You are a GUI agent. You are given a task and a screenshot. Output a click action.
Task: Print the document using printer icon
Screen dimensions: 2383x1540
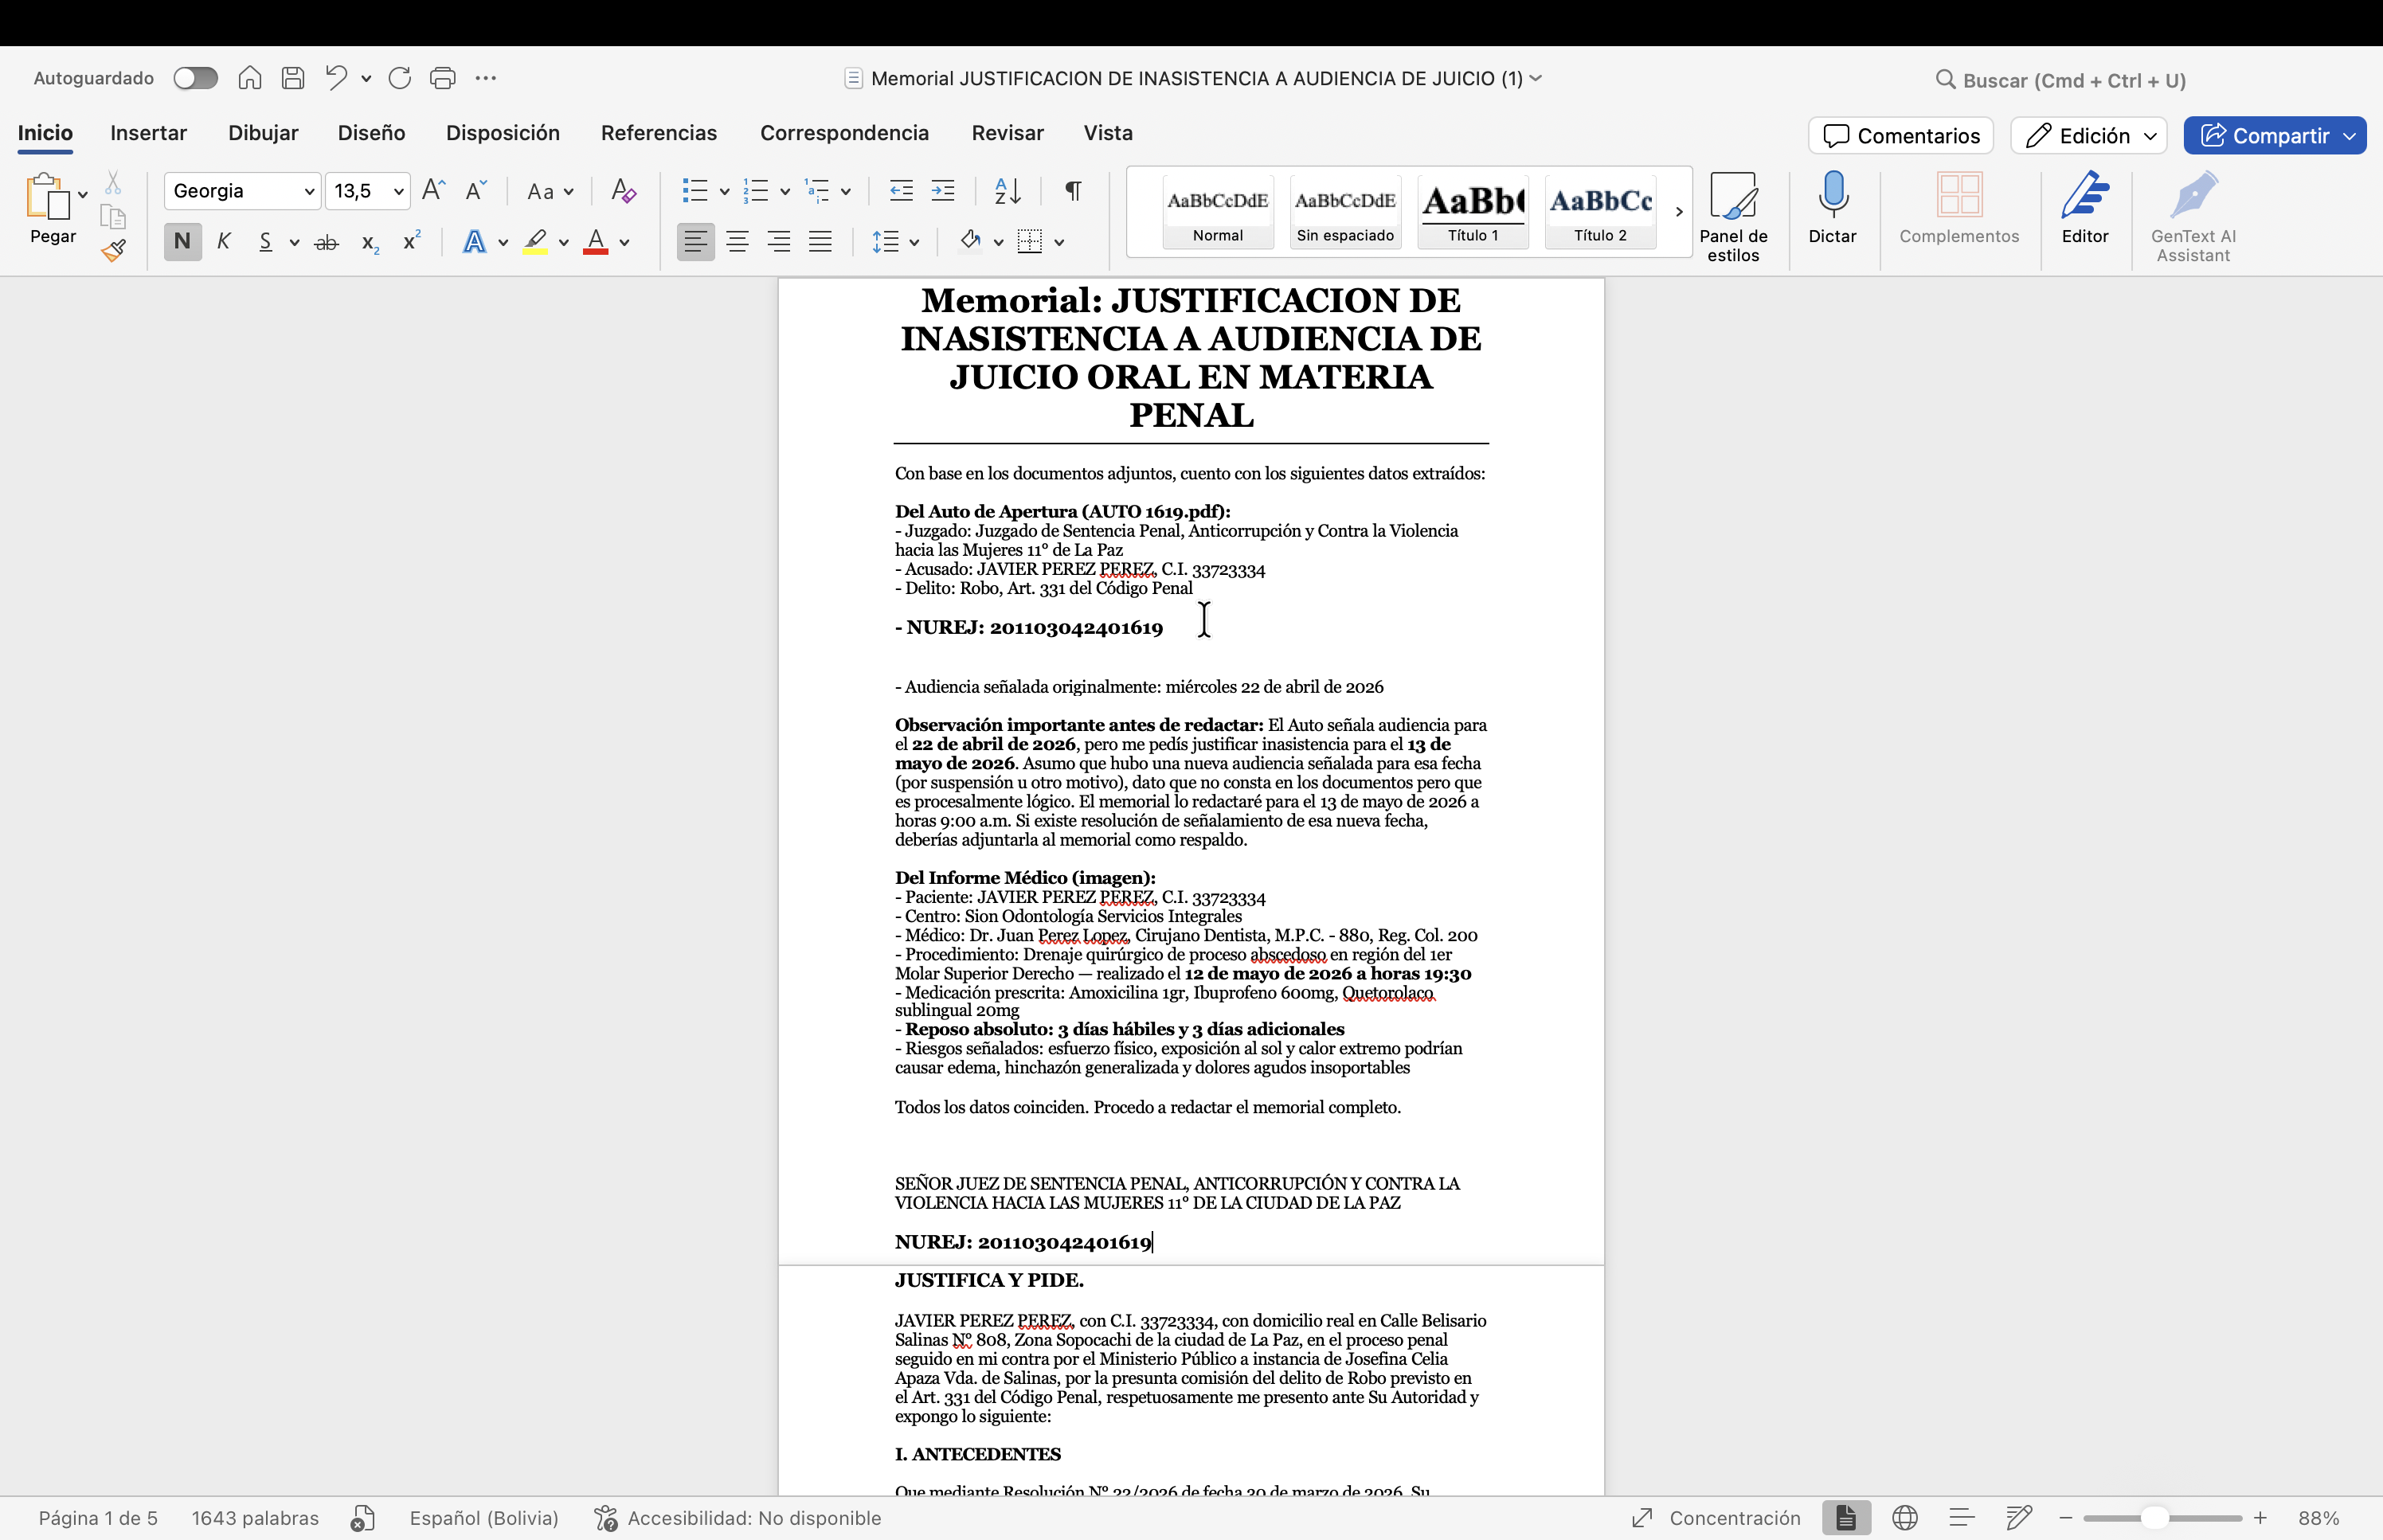(x=443, y=78)
